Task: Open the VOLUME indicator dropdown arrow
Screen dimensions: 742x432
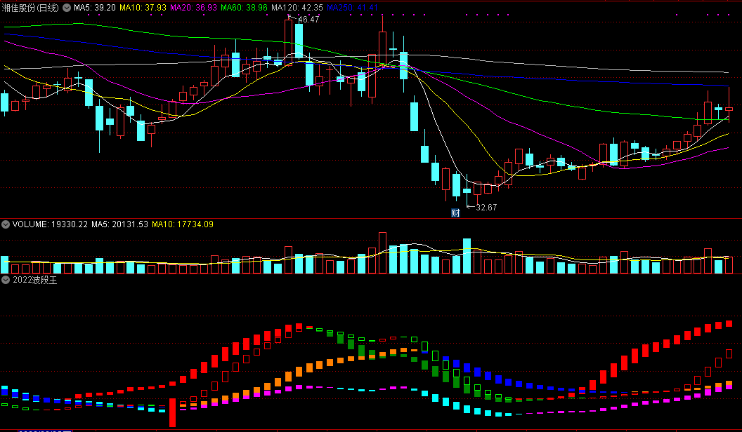Action: [6, 224]
